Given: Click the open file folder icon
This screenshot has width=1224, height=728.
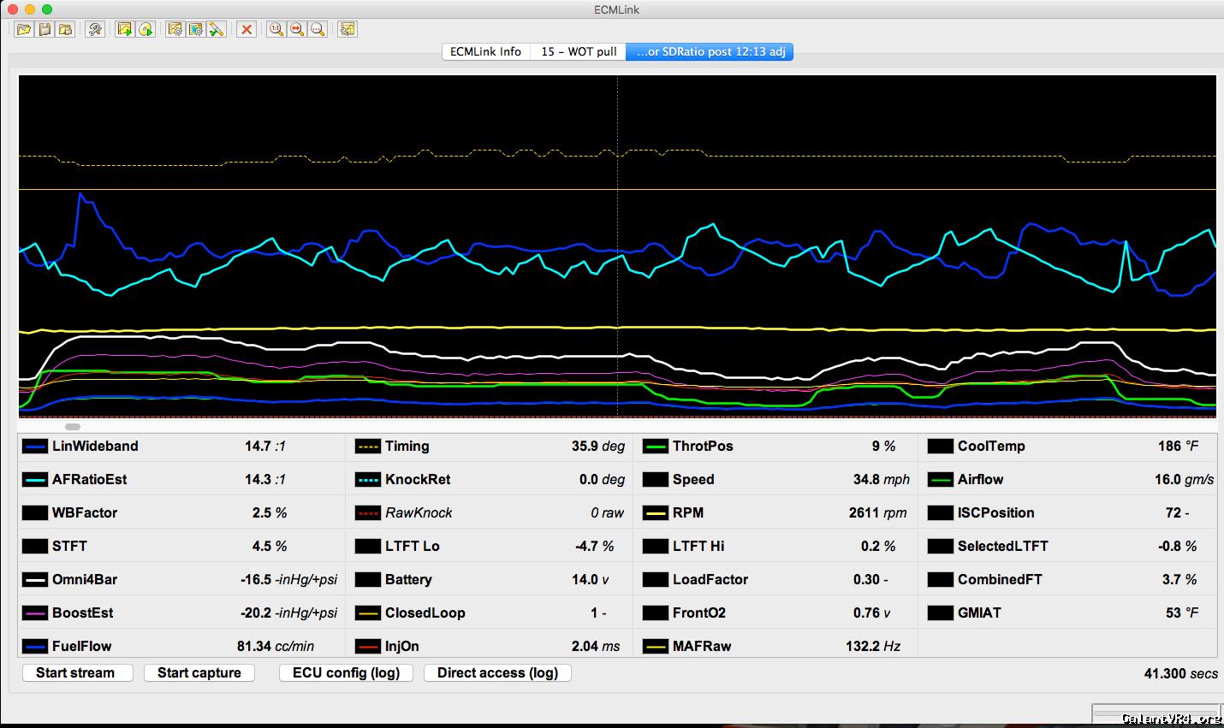Looking at the screenshot, I should pos(24,29).
